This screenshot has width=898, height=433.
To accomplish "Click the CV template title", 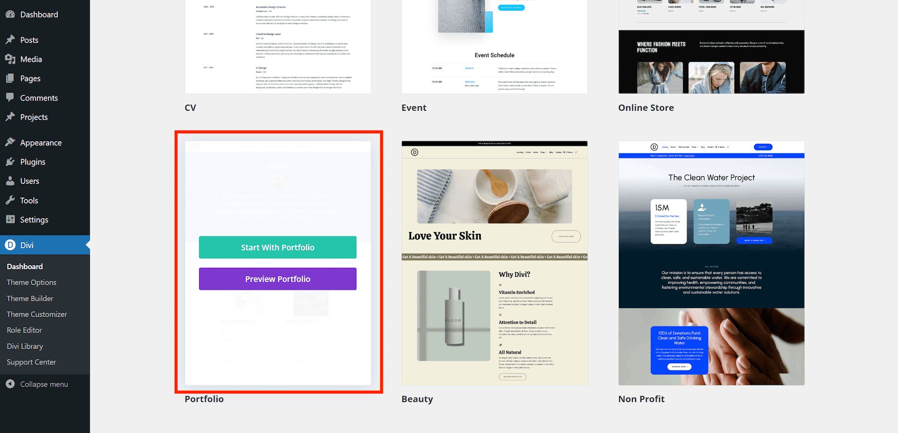I will click(190, 107).
